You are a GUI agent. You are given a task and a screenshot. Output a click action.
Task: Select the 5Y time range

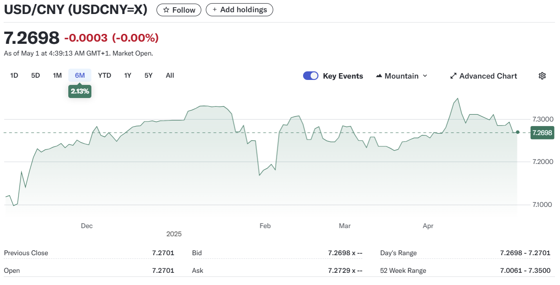pos(148,75)
